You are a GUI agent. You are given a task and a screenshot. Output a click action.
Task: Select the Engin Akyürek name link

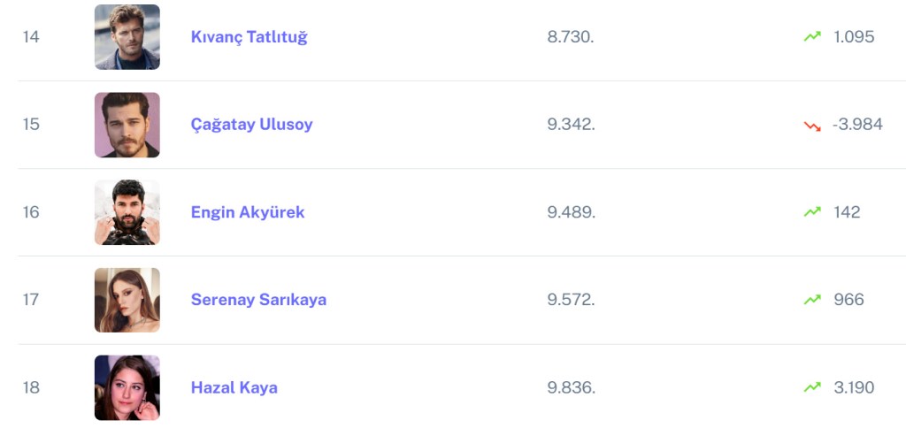click(x=248, y=212)
